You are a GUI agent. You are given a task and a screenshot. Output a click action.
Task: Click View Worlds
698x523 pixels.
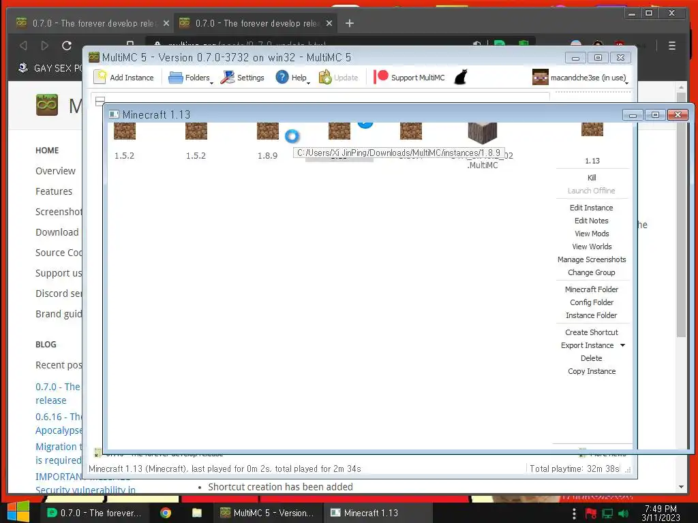(592, 247)
